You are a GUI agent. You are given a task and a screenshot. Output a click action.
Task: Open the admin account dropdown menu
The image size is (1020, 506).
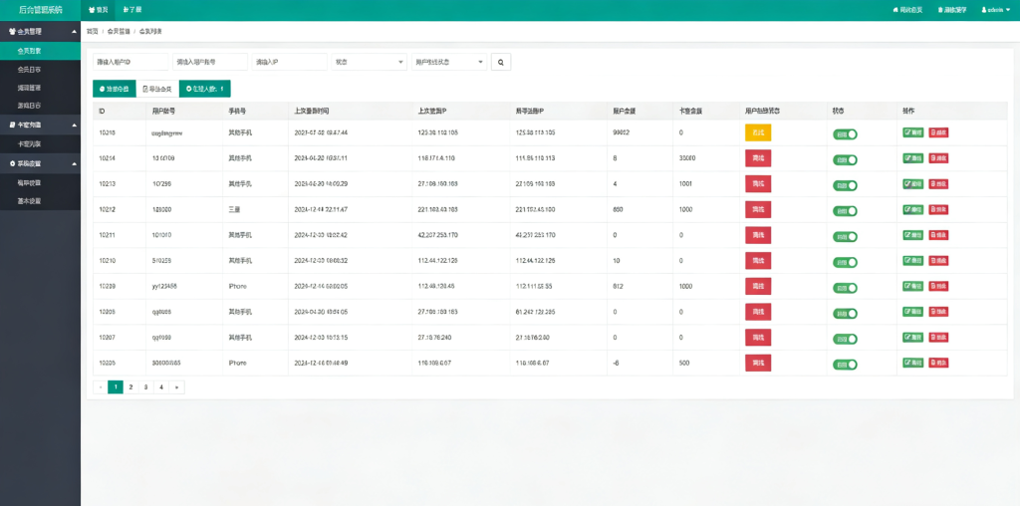pos(996,9)
